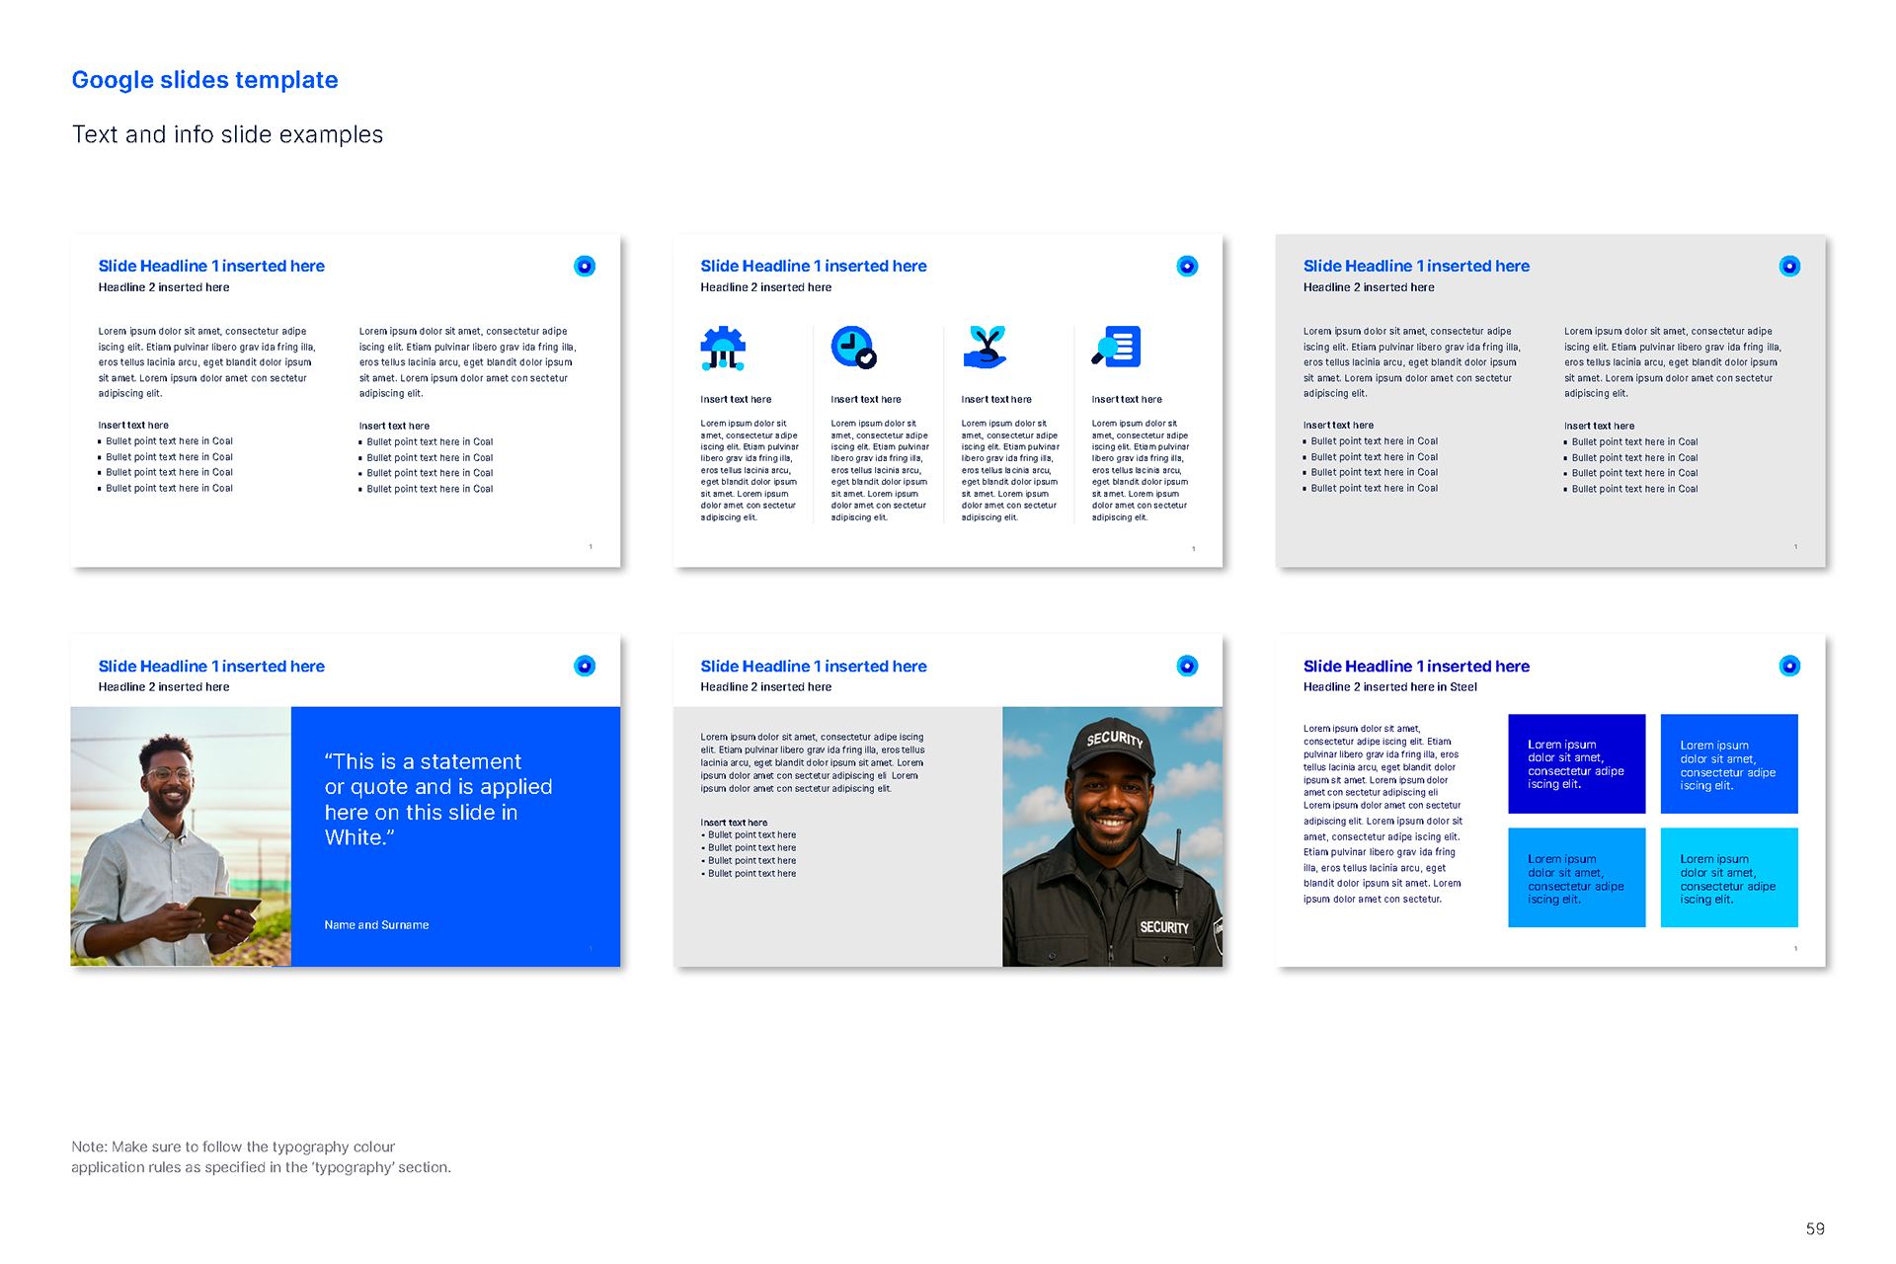1896x1264 pixels.
Task: Click the clock with checkmark icon
Action: pos(853,348)
